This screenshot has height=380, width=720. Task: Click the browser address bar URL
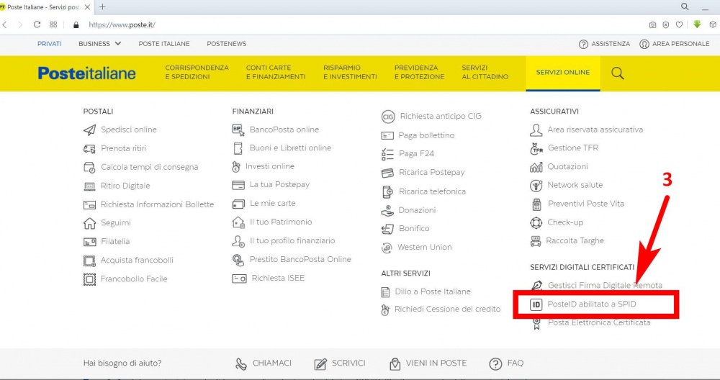tap(122, 24)
